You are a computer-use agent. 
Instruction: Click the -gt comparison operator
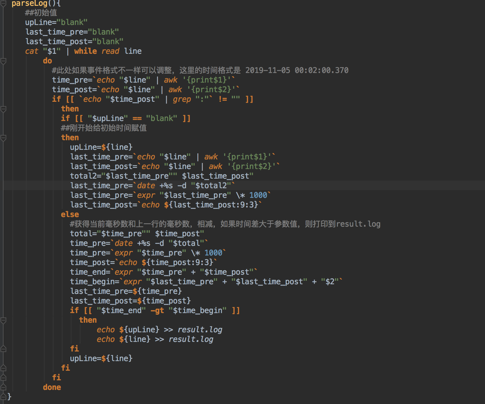click(x=157, y=311)
